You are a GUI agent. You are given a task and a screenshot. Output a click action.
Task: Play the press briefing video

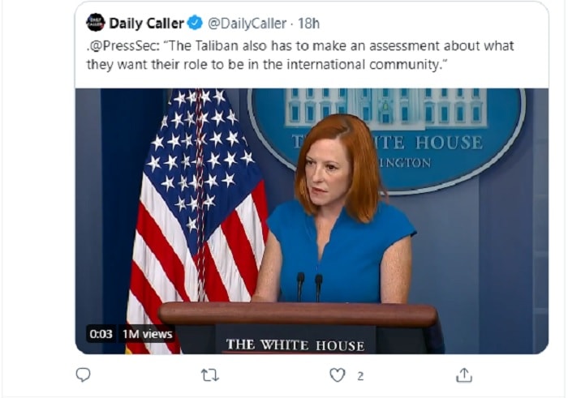[x=312, y=221]
